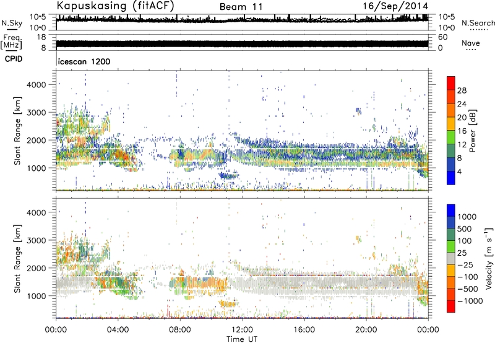
Task: Click the 'N.Search' legend label
Action: 478,23
